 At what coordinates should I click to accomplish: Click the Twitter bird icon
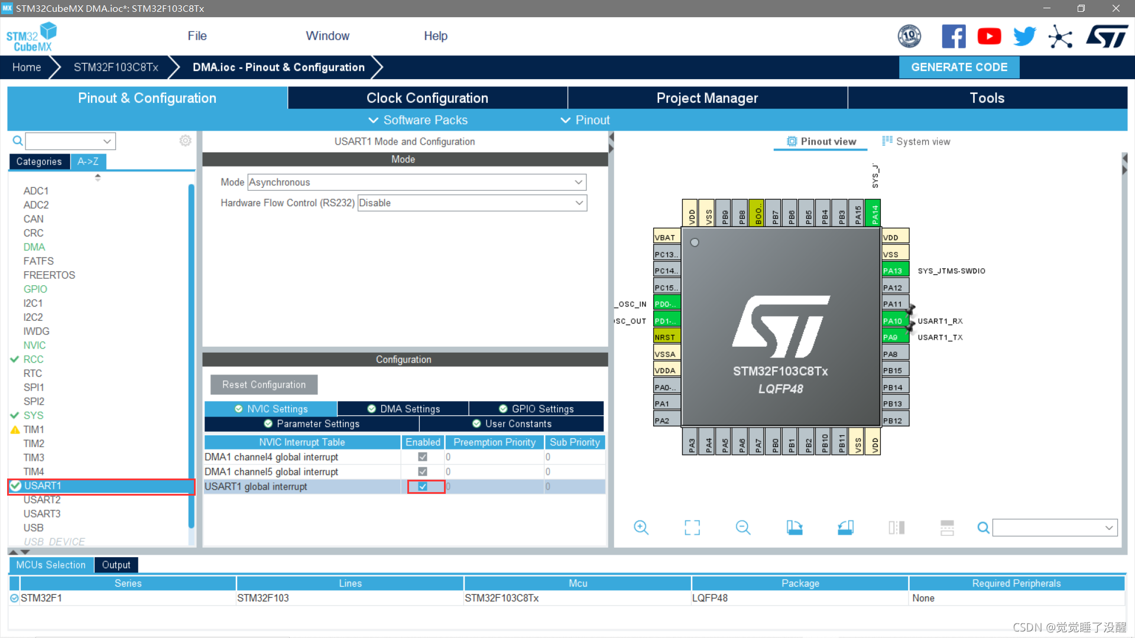click(x=1024, y=37)
